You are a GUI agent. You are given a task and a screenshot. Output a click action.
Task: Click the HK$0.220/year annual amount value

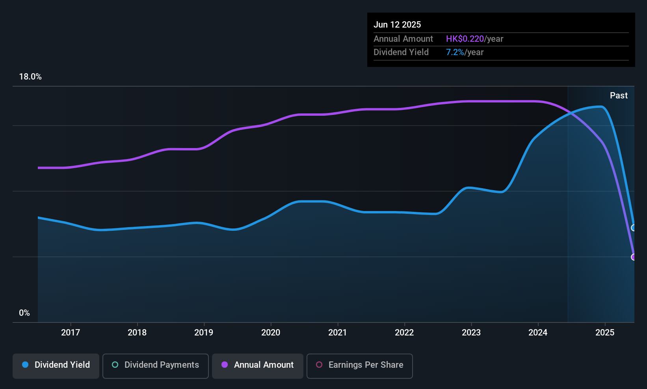click(474, 39)
